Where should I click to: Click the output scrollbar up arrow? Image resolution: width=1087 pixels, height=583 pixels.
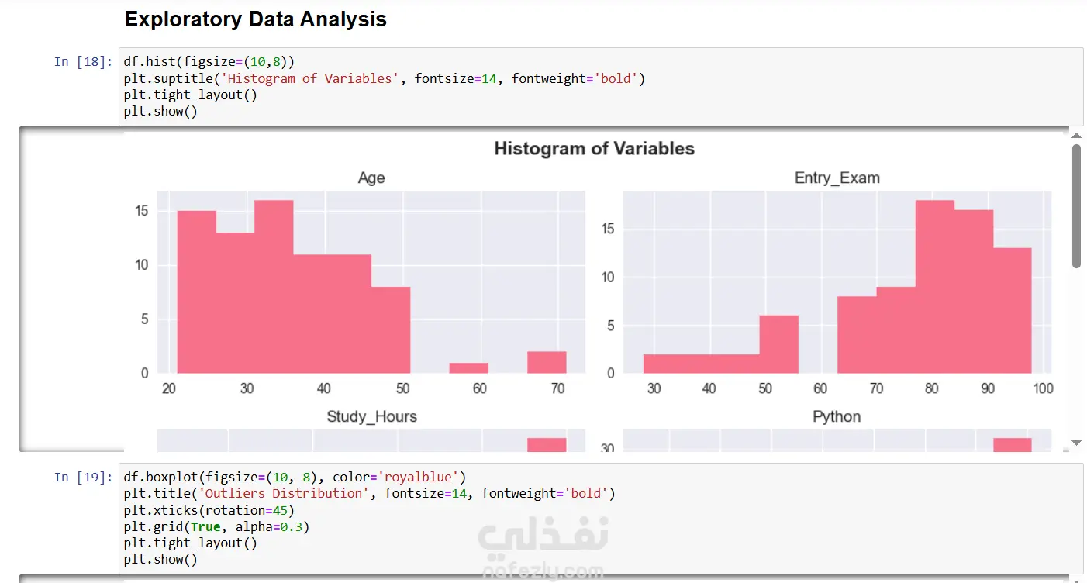coord(1075,136)
